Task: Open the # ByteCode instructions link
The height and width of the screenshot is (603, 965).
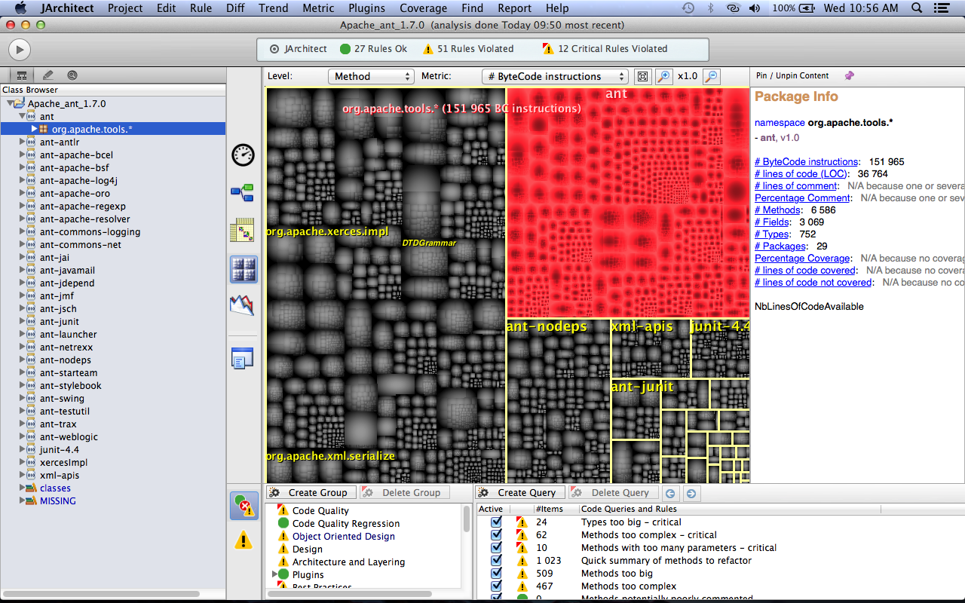Action: 806,162
